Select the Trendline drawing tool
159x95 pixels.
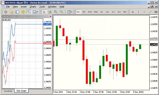[x=150, y=12]
